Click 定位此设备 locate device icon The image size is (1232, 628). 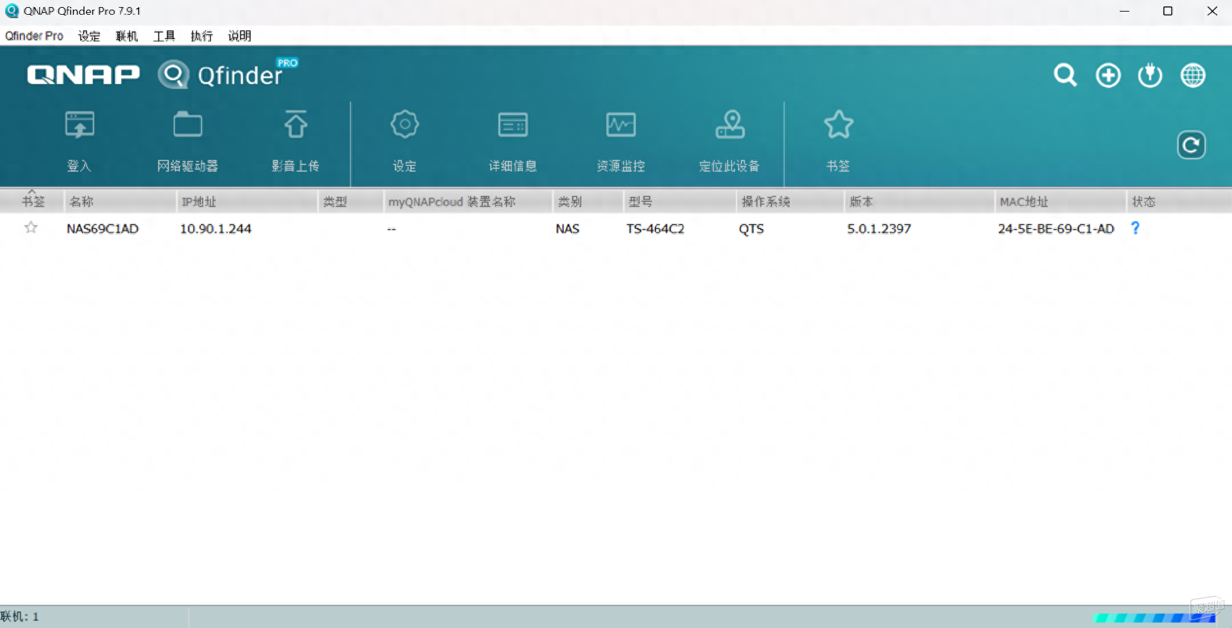tap(730, 124)
